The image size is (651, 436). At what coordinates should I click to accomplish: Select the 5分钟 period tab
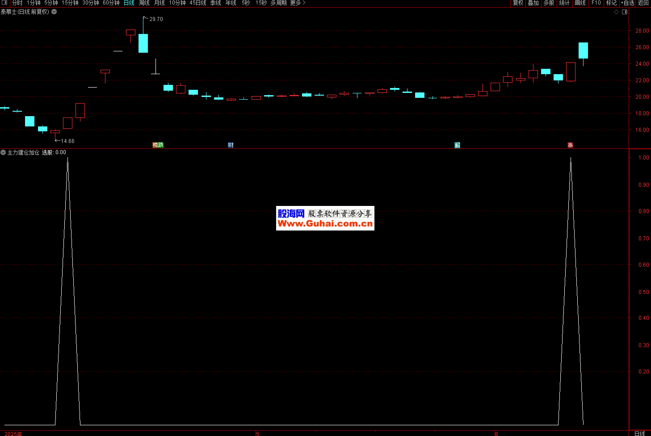[51, 3]
